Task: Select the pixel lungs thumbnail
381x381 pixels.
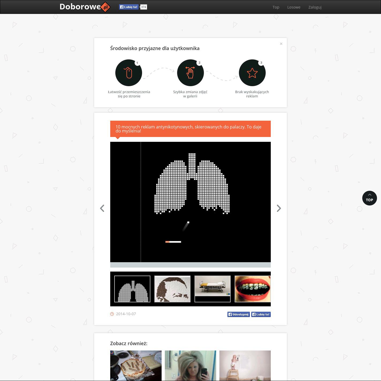Action: pos(132,289)
